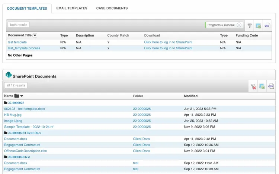This screenshot has width=279, height=174.
Task: Click 'No Other Pages' text
Action: click(20, 56)
